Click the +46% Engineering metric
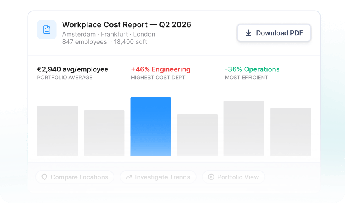This screenshot has width=345, height=203. click(x=161, y=69)
